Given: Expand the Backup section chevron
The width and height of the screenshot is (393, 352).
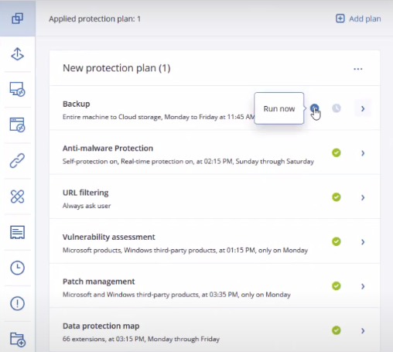Looking at the screenshot, I should click(363, 108).
